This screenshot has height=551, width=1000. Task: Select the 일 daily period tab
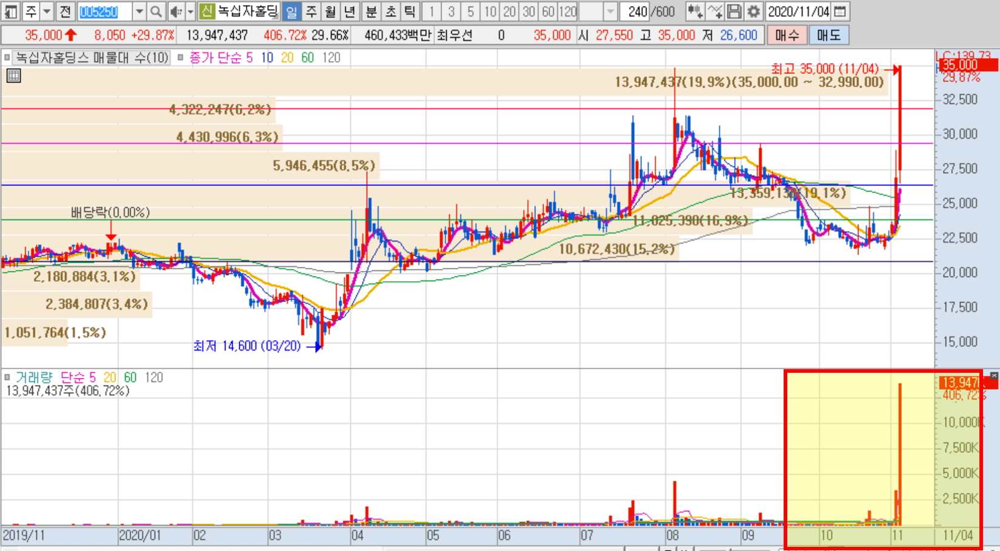coord(292,11)
